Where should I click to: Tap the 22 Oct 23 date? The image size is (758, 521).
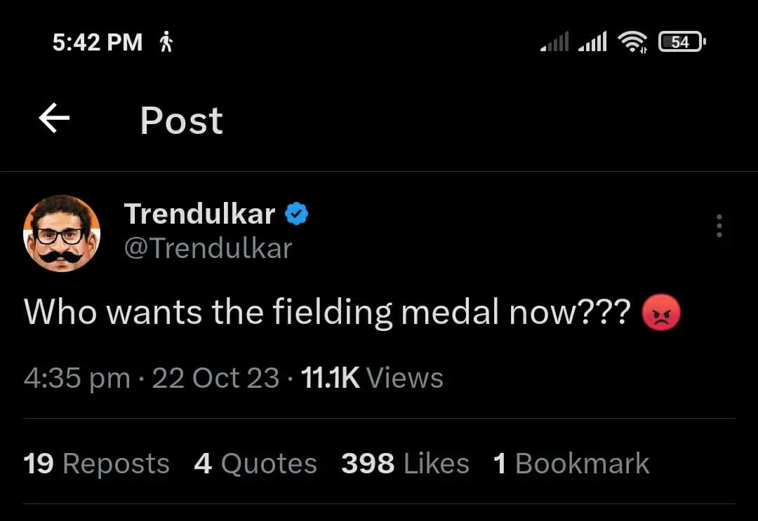pyautogui.click(x=215, y=378)
